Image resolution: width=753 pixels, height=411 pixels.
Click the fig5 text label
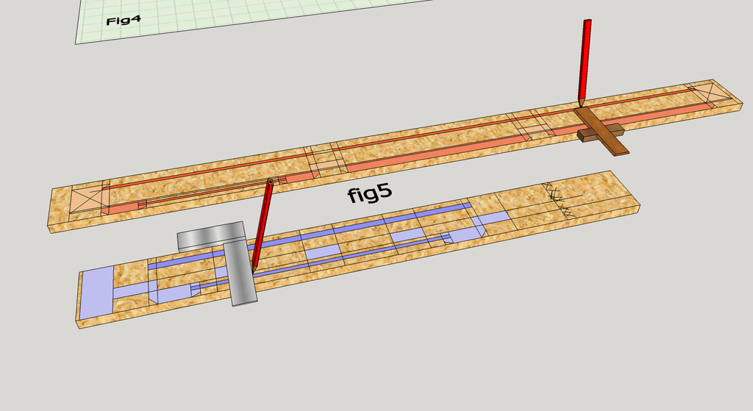370,193
